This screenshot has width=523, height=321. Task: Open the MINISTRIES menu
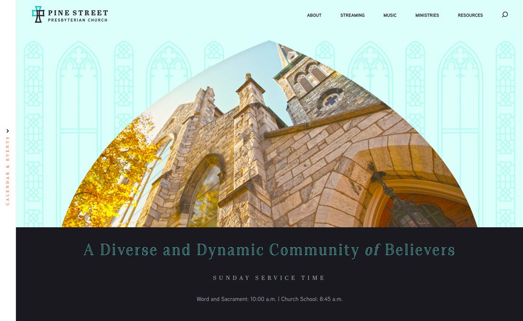click(x=426, y=15)
